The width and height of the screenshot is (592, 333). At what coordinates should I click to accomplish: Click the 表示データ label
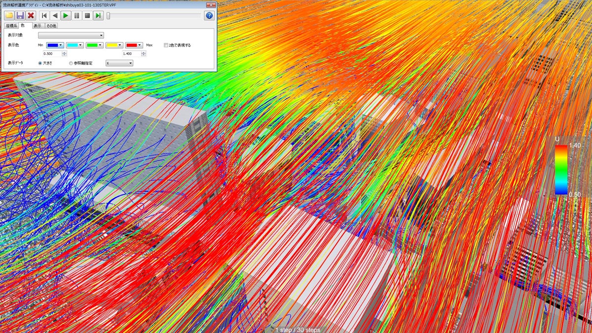coord(15,64)
